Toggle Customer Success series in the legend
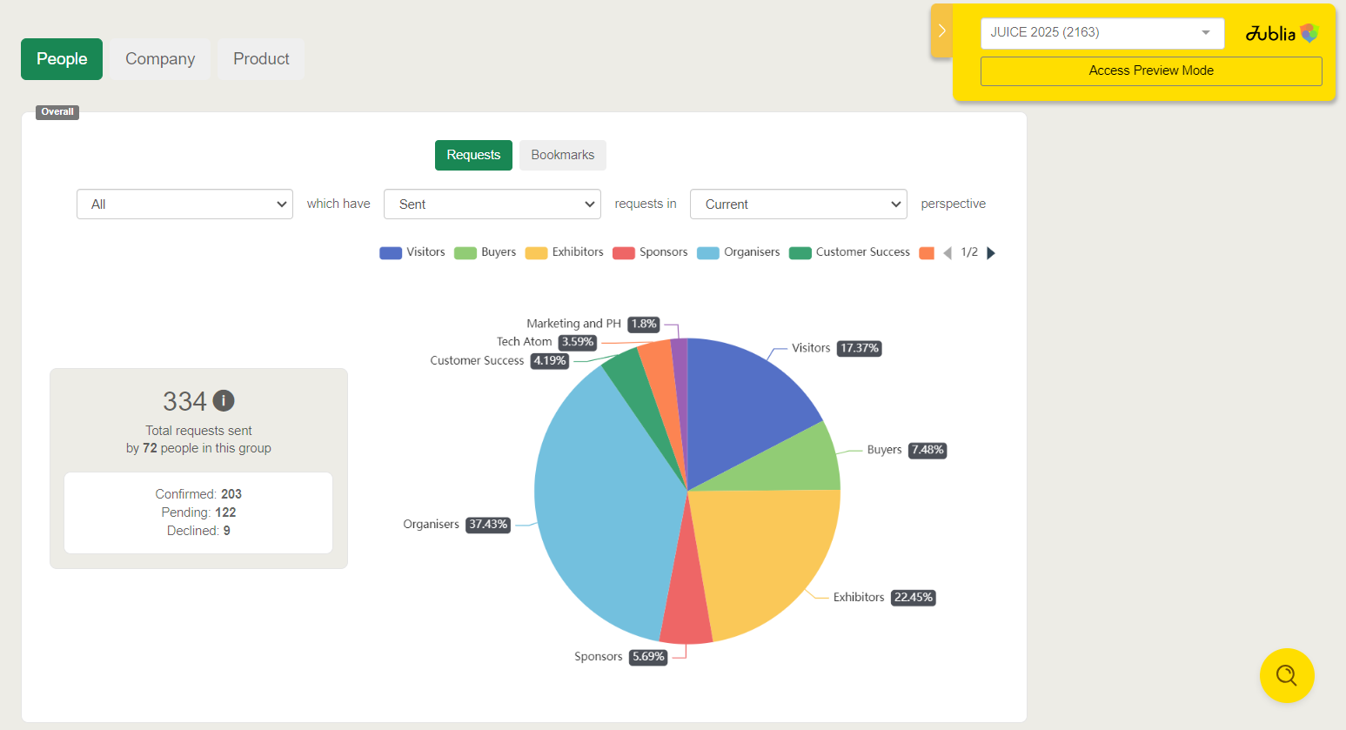 point(849,252)
